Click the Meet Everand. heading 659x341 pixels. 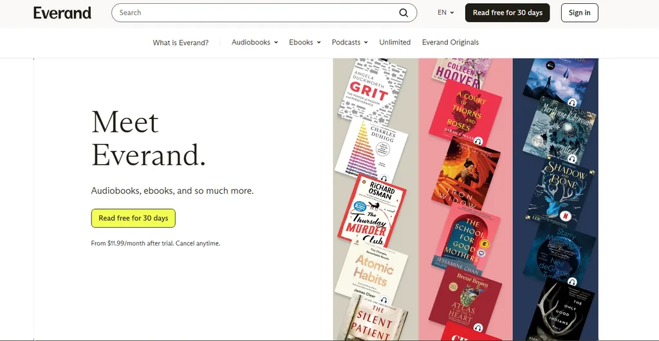coord(149,138)
